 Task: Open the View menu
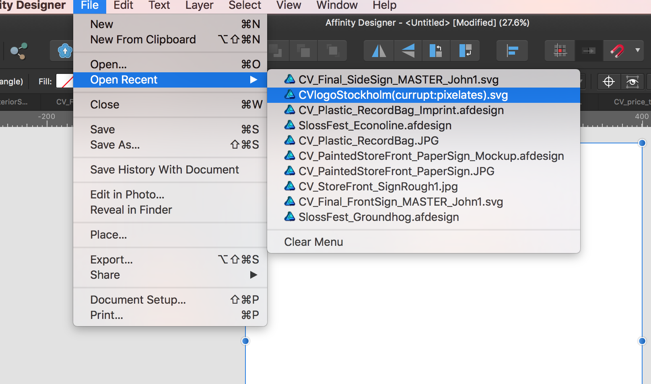pyautogui.click(x=288, y=5)
